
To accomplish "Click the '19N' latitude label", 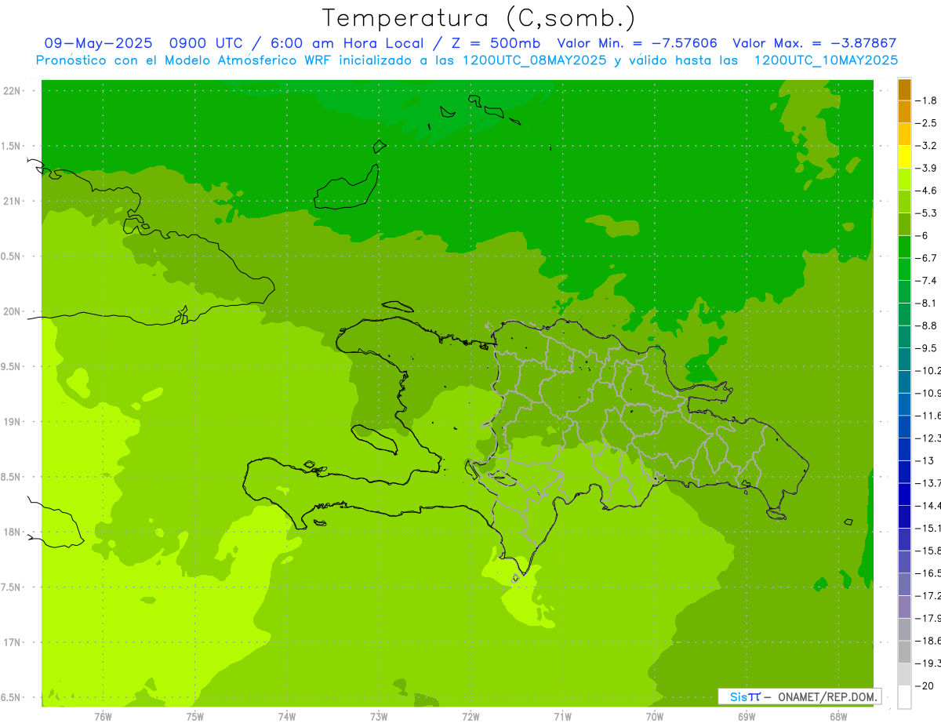I will point(12,422).
